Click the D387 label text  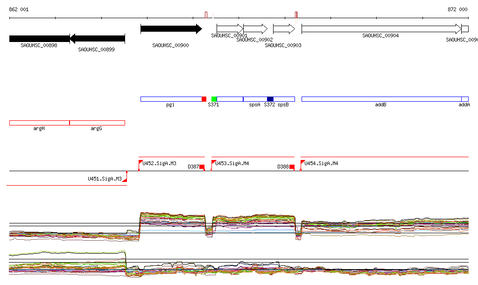[193, 167]
